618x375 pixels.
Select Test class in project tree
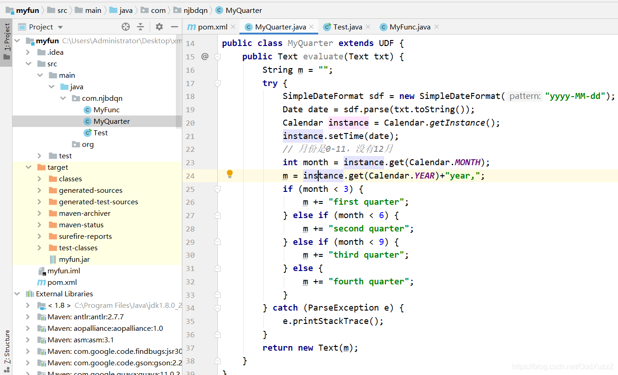point(96,133)
